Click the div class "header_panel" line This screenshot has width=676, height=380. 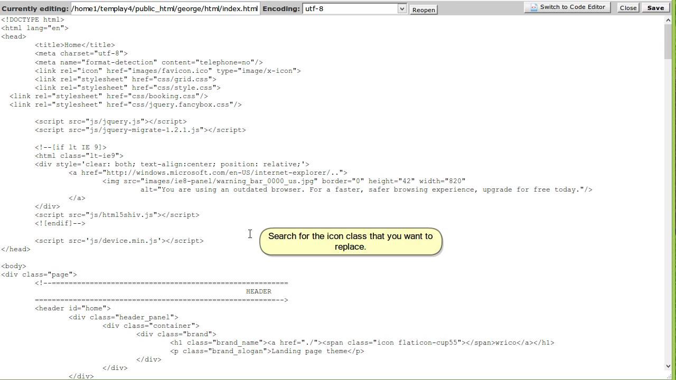point(124,317)
